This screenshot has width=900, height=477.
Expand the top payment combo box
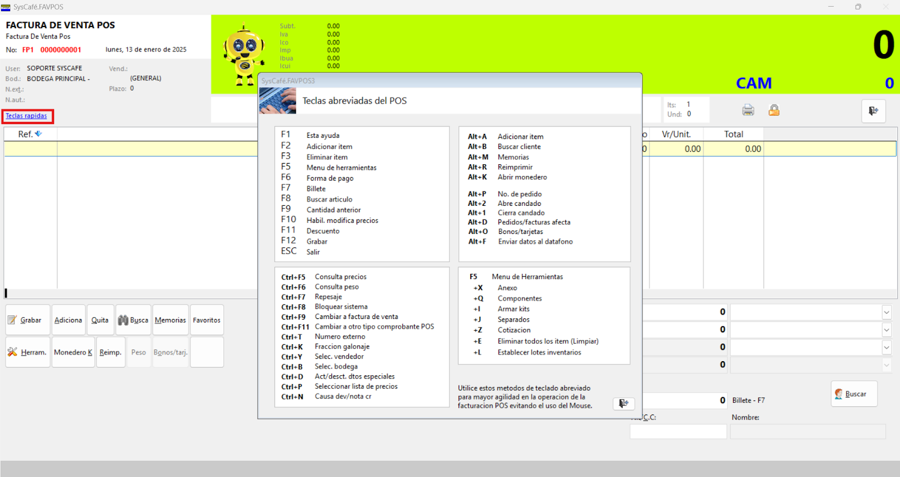click(886, 312)
